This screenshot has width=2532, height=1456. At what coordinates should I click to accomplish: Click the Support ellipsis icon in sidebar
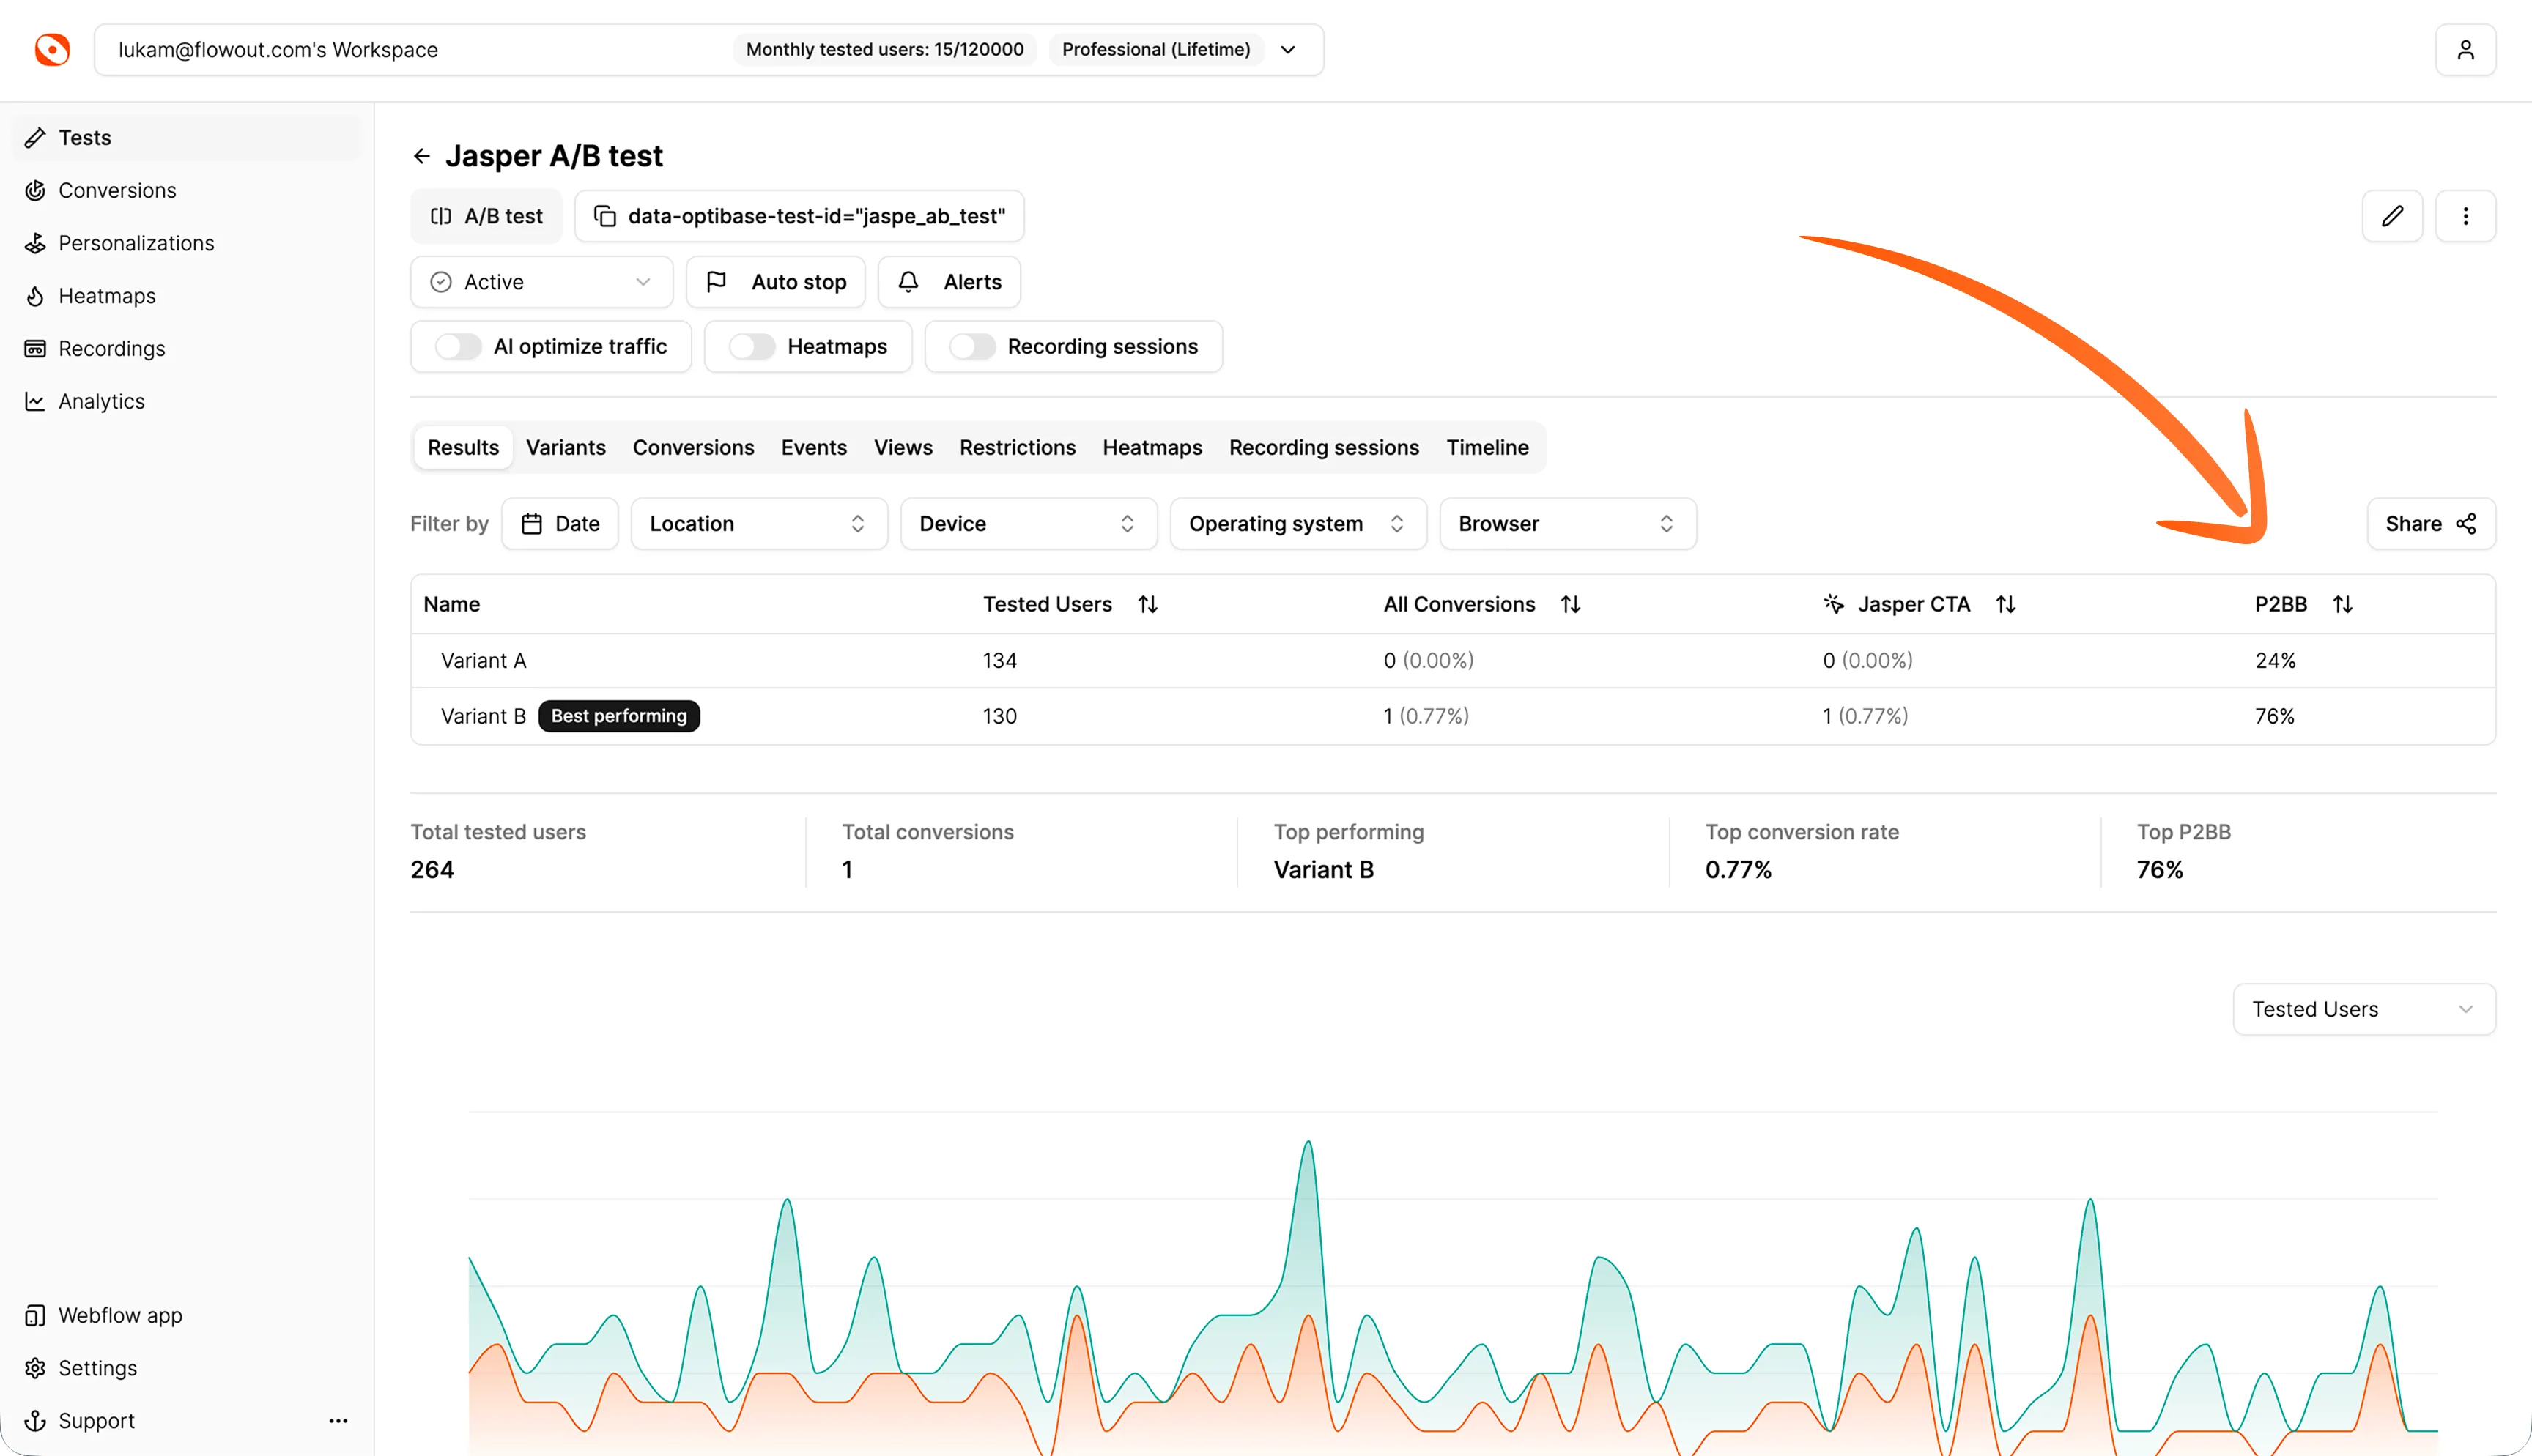[x=338, y=1420]
